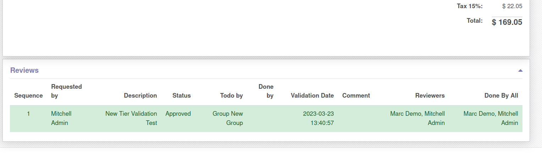The height and width of the screenshot is (153, 542).
Task: Click the Tax 15% amount $ 22.05
Action: 512,6
